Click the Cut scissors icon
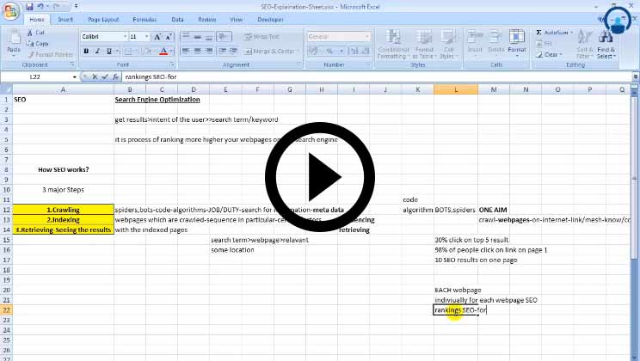 [30, 33]
